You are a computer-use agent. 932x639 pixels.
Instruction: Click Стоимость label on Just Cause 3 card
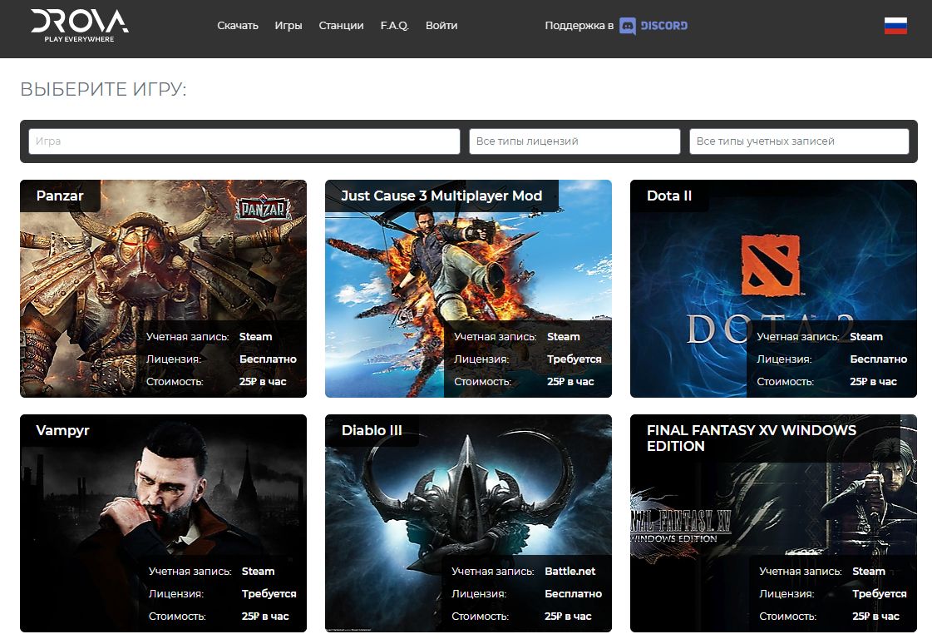pos(483,382)
